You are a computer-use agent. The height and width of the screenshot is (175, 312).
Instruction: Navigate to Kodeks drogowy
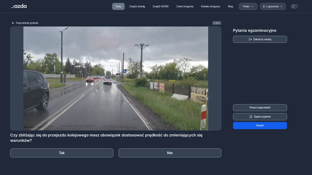pyautogui.click(x=211, y=6)
